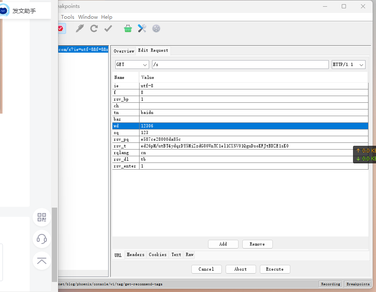Viewport: 376px width, 292px height.
Task: Click the blue 发文助手 logo icon
Action: click(x=4, y=10)
